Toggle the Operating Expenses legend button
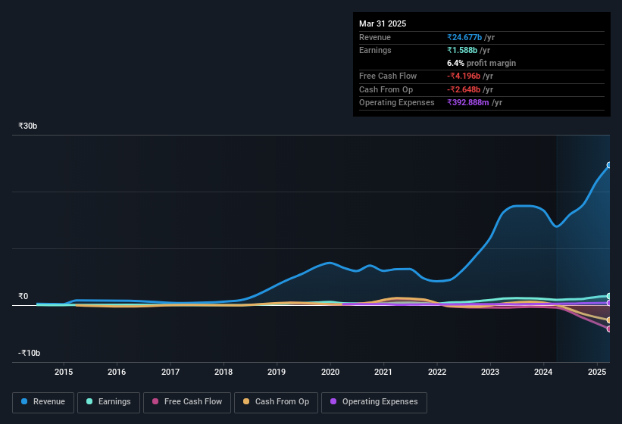This screenshot has height=424, width=622. pos(374,402)
